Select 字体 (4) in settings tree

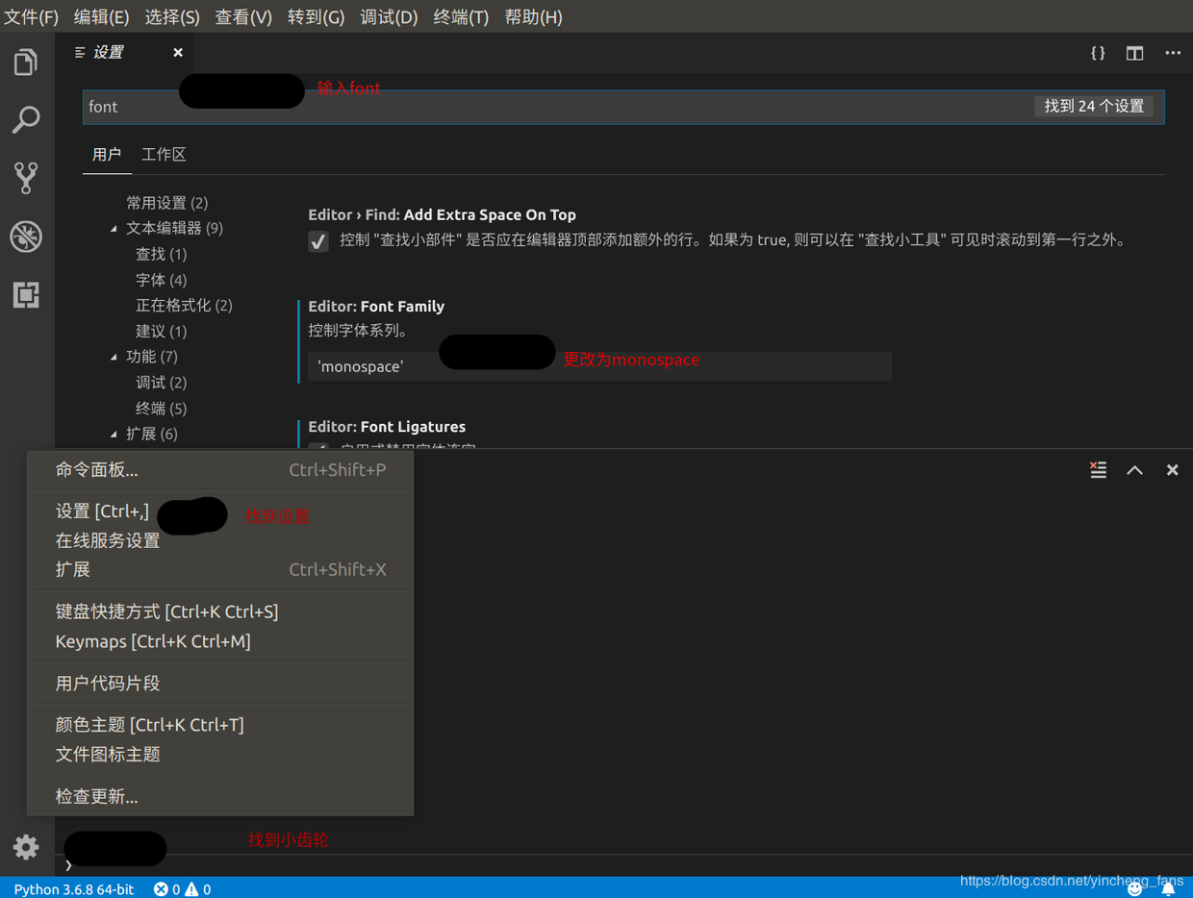coord(161,280)
